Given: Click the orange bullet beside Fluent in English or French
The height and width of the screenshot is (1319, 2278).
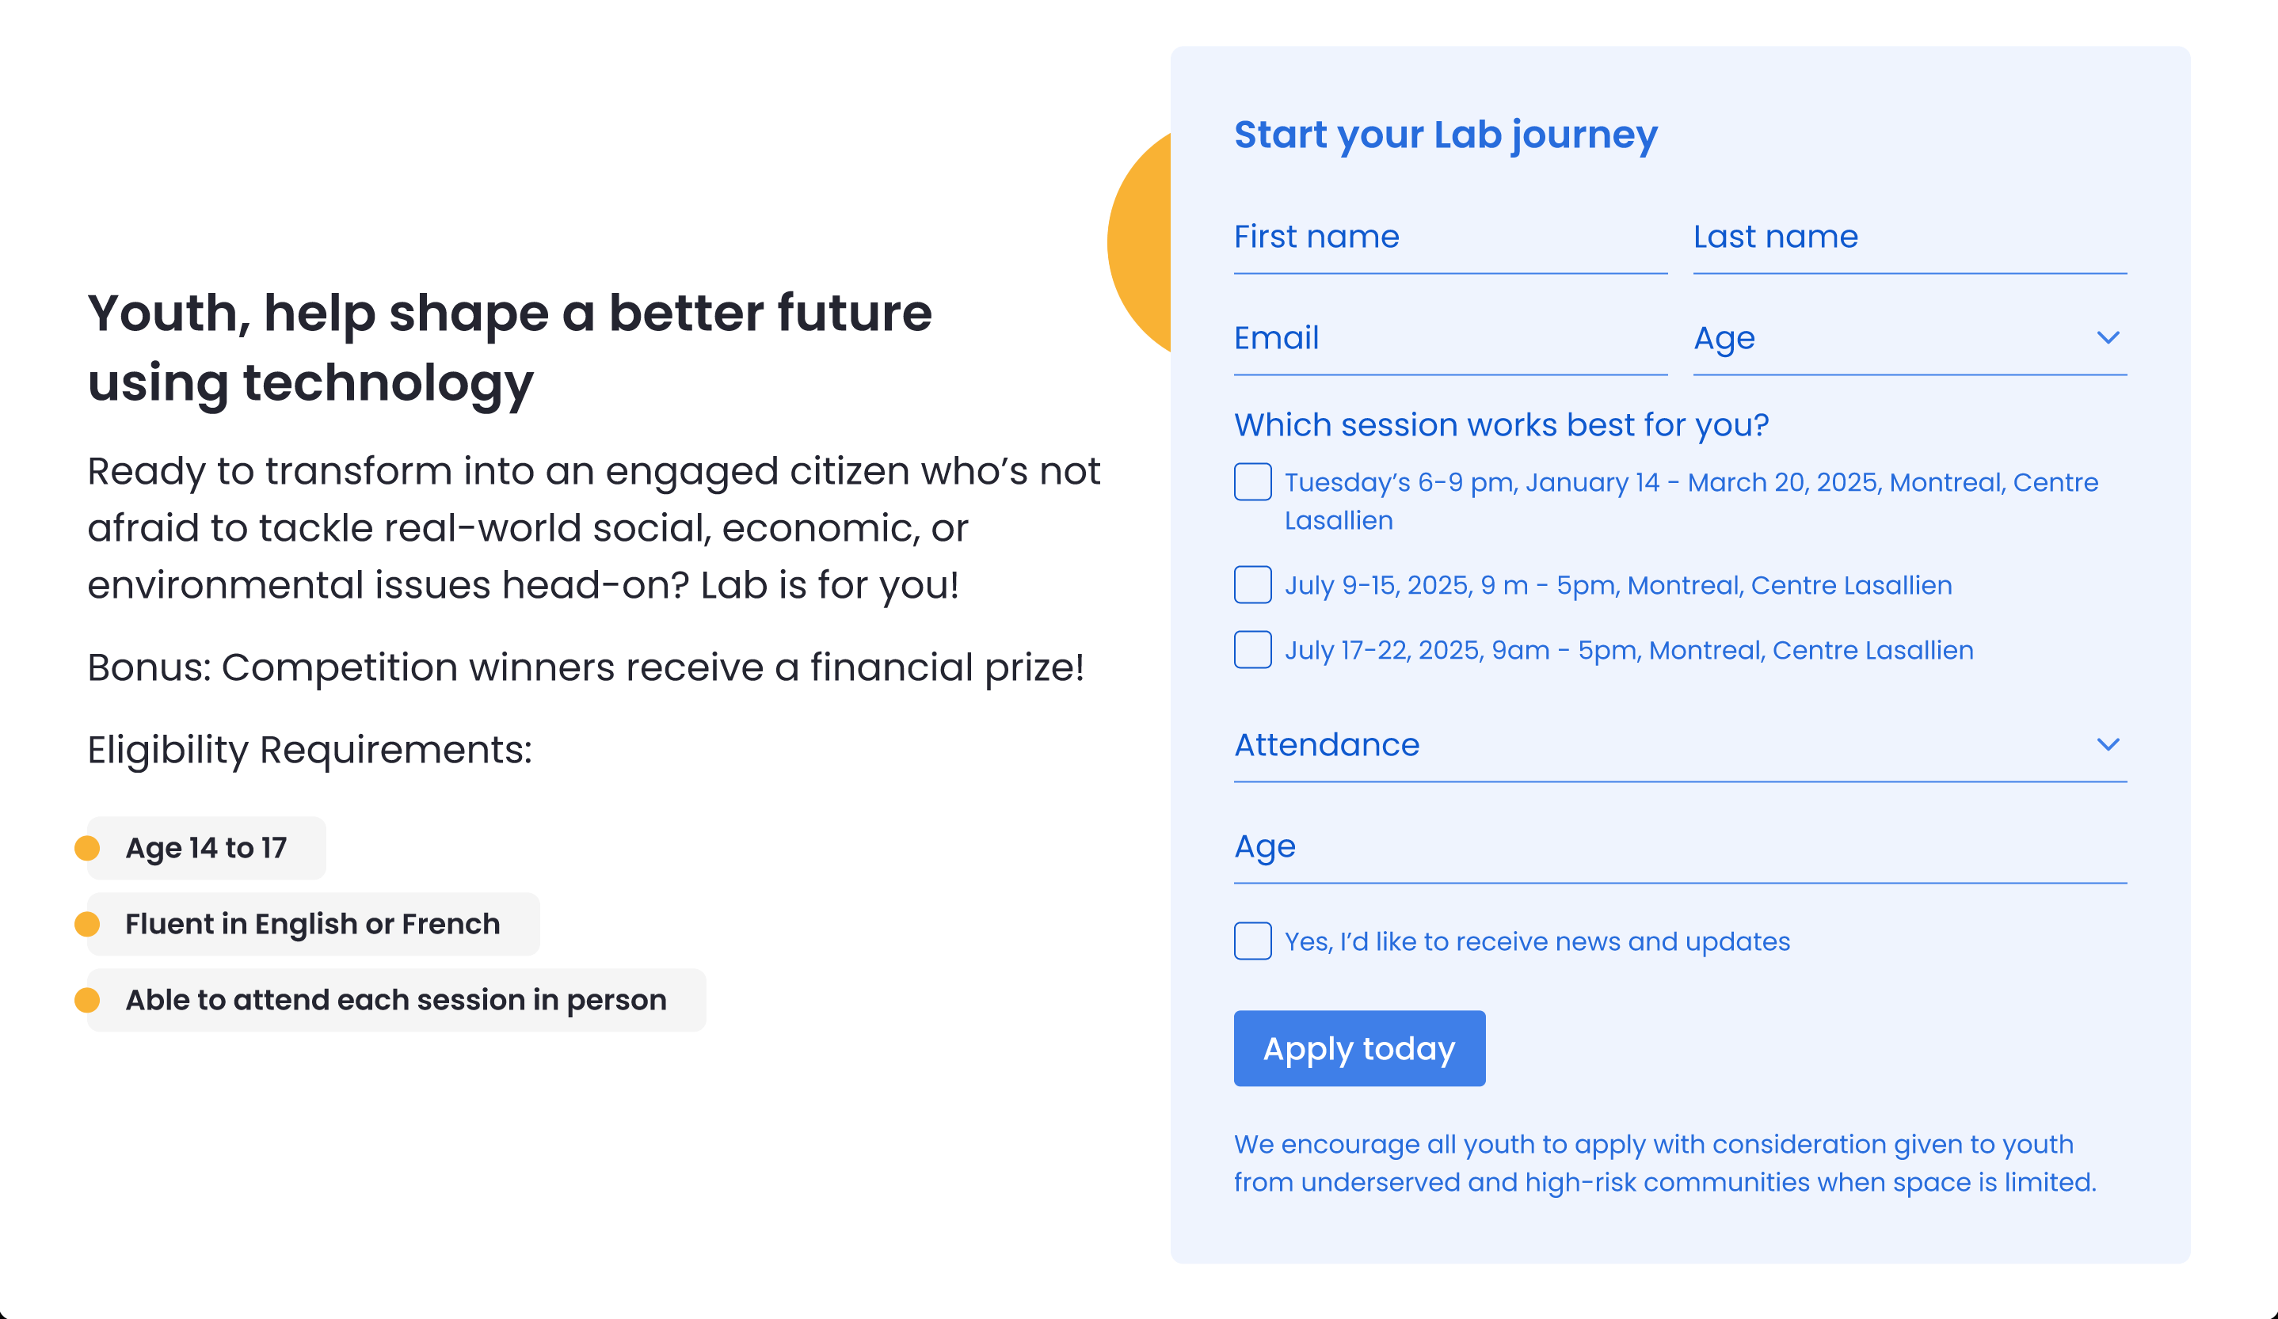Looking at the screenshot, I should point(87,923).
